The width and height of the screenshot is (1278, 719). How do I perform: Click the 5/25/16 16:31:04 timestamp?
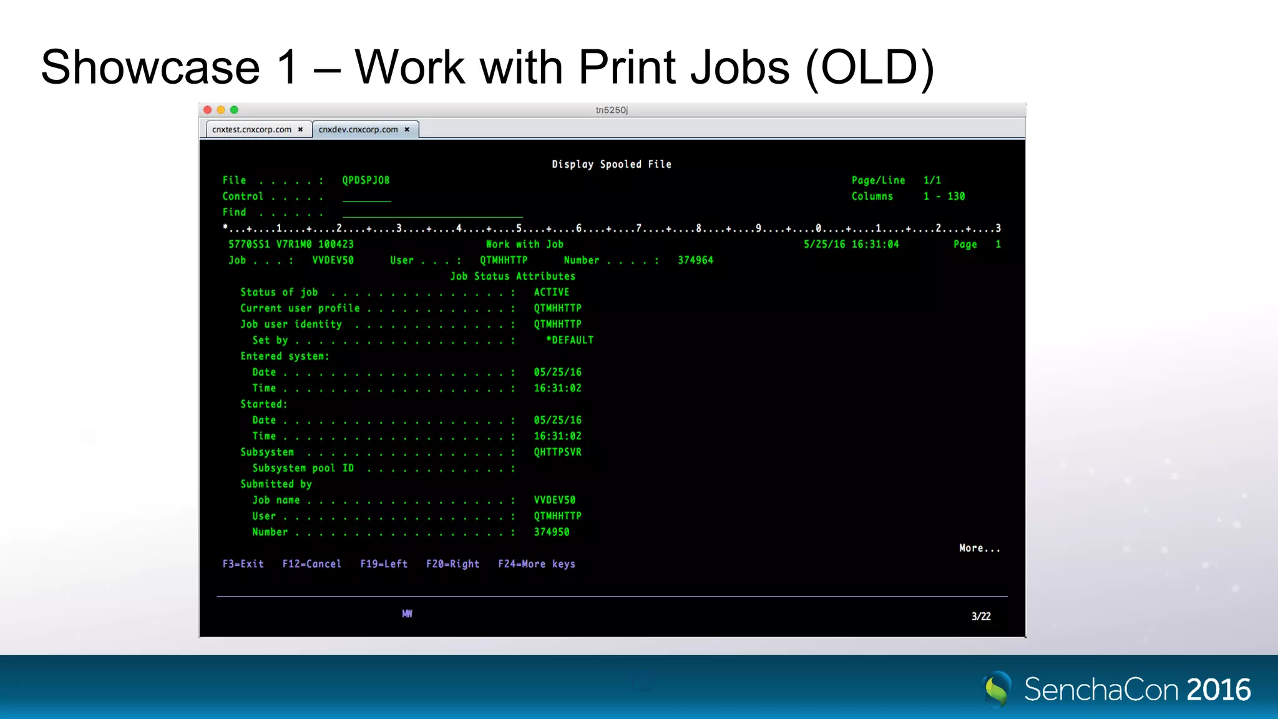point(851,244)
